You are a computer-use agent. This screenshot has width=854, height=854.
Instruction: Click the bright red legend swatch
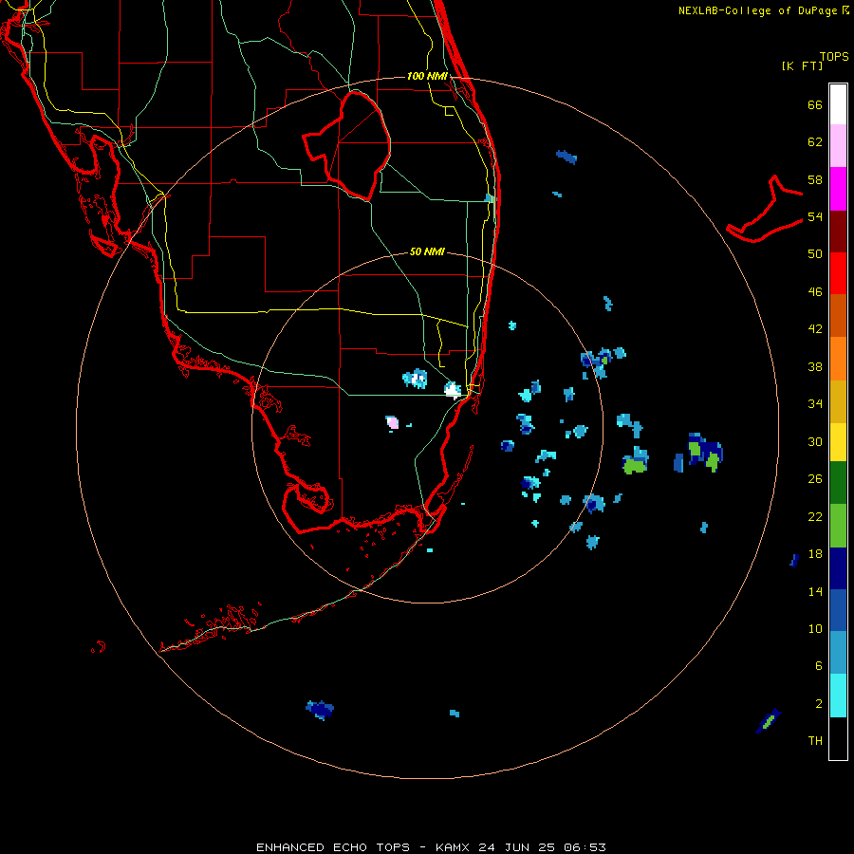tap(838, 273)
